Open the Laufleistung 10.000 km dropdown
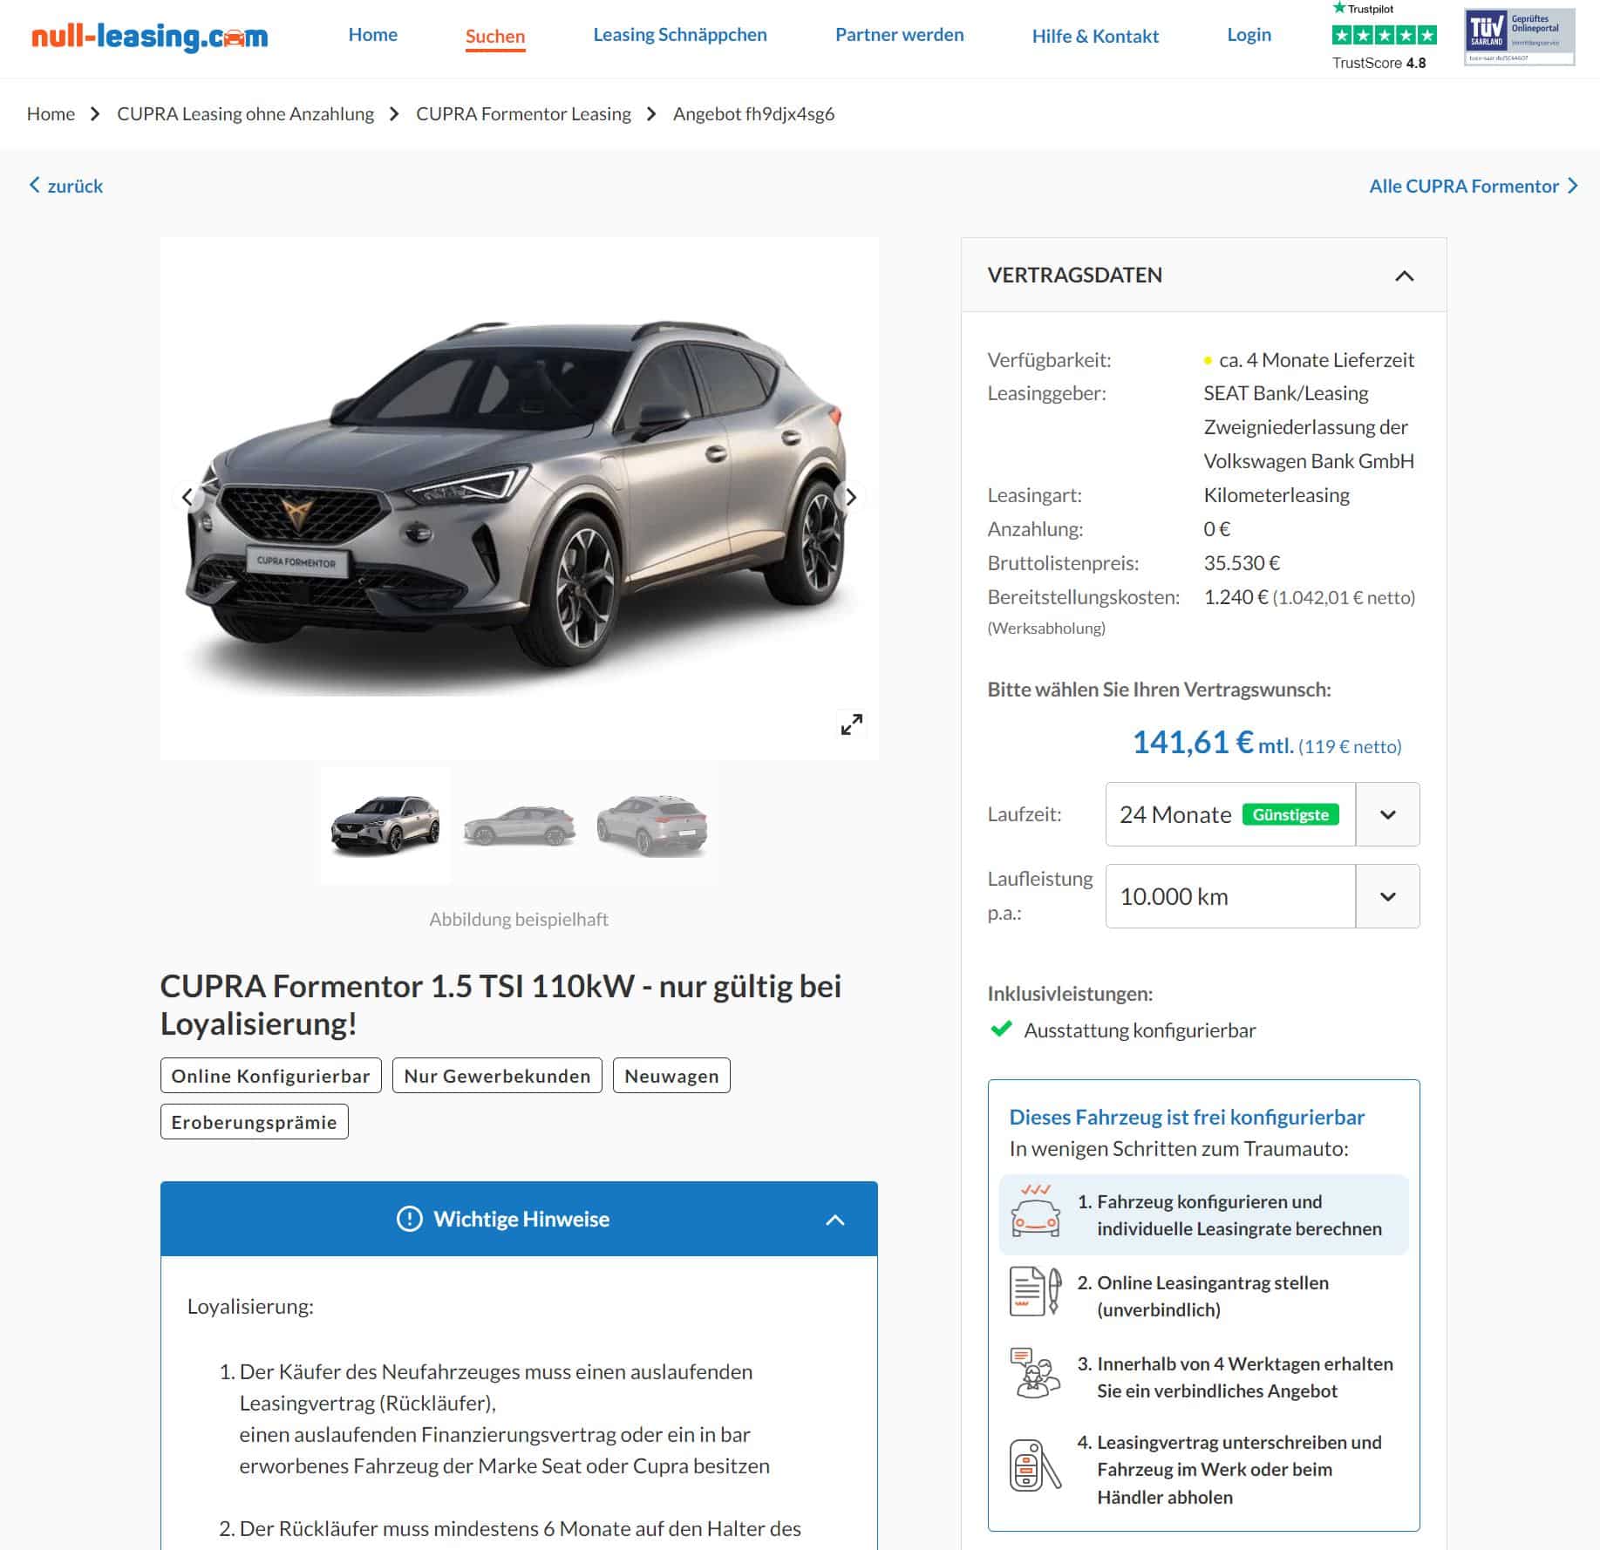This screenshot has height=1550, width=1600. point(1262,896)
